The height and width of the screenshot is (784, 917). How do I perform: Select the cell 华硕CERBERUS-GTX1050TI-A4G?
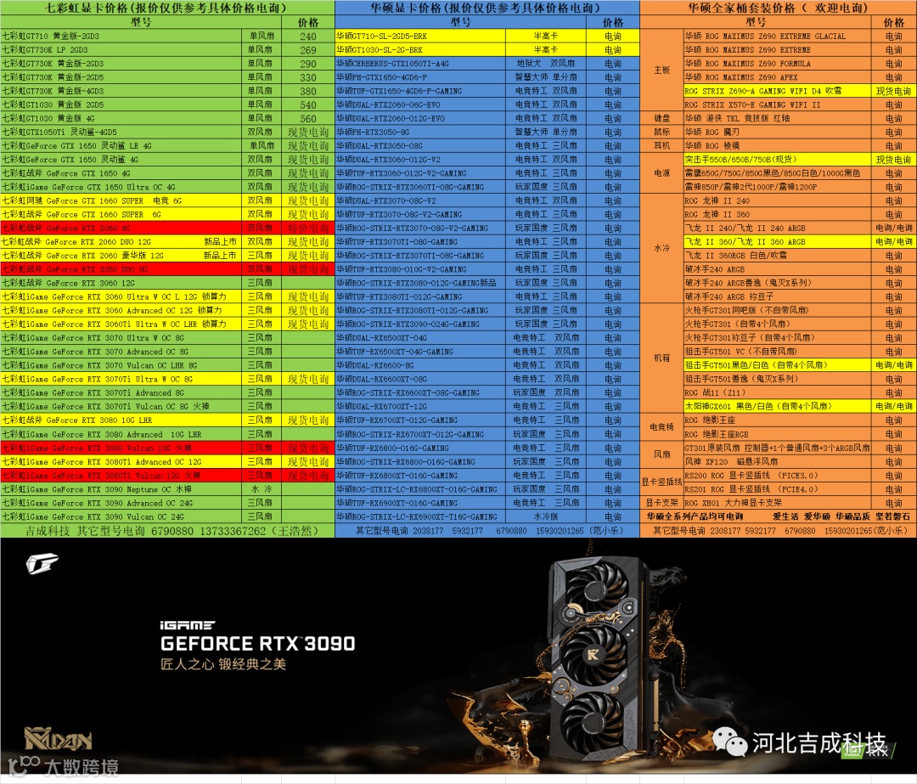pyautogui.click(x=420, y=64)
